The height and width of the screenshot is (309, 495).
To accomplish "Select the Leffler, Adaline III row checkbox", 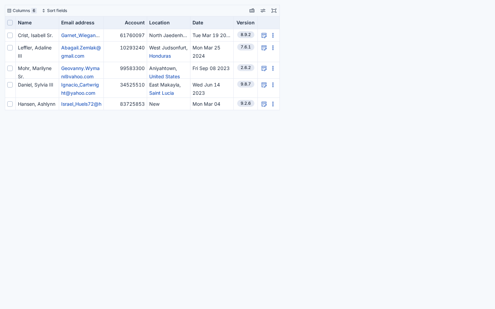I will click(10, 48).
